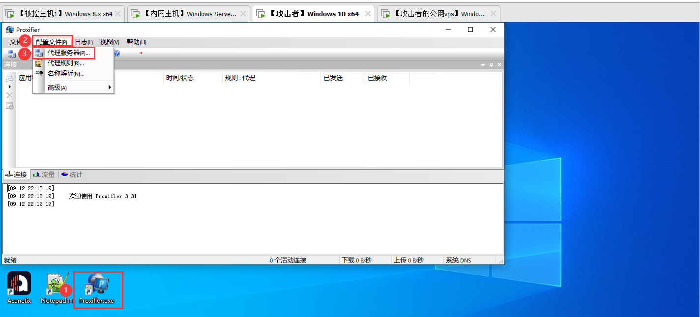Open the 日志(L) menu

[84, 42]
